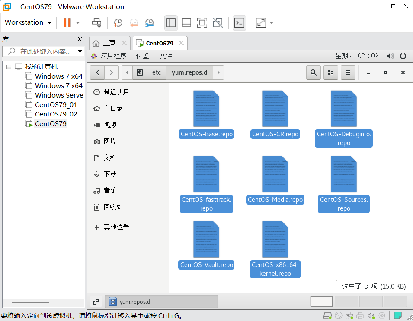This screenshot has height=321, width=413.
Task: Open the Workstation menu
Action: 28,22
